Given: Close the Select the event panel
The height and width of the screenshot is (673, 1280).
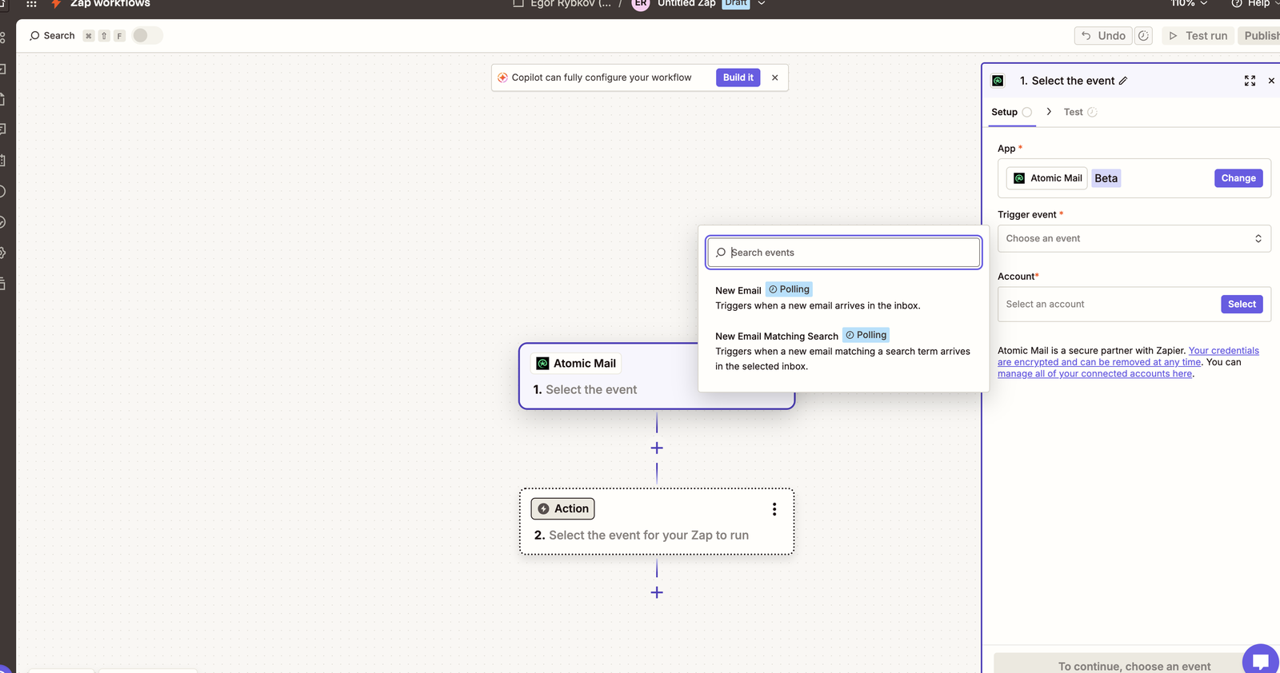Looking at the screenshot, I should click(x=1271, y=81).
